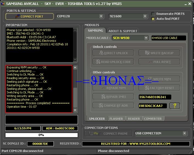Click the 'Phone disconnected' status text
The width and height of the screenshot is (194, 155).
point(113,151)
